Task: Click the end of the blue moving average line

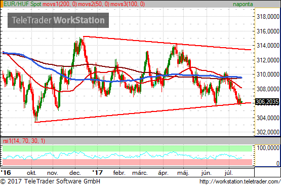Action: (242, 78)
